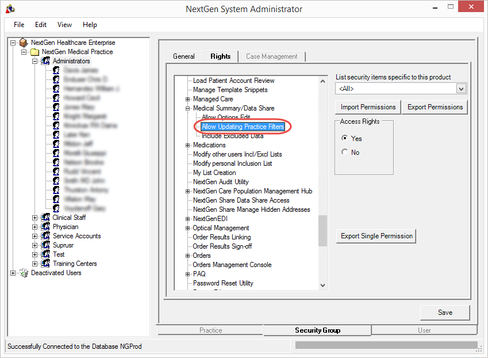
Task: Expand the Optical Management item
Action: coord(187,228)
